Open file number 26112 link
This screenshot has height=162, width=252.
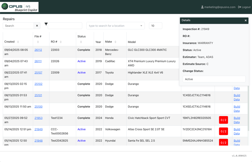point(38,50)
